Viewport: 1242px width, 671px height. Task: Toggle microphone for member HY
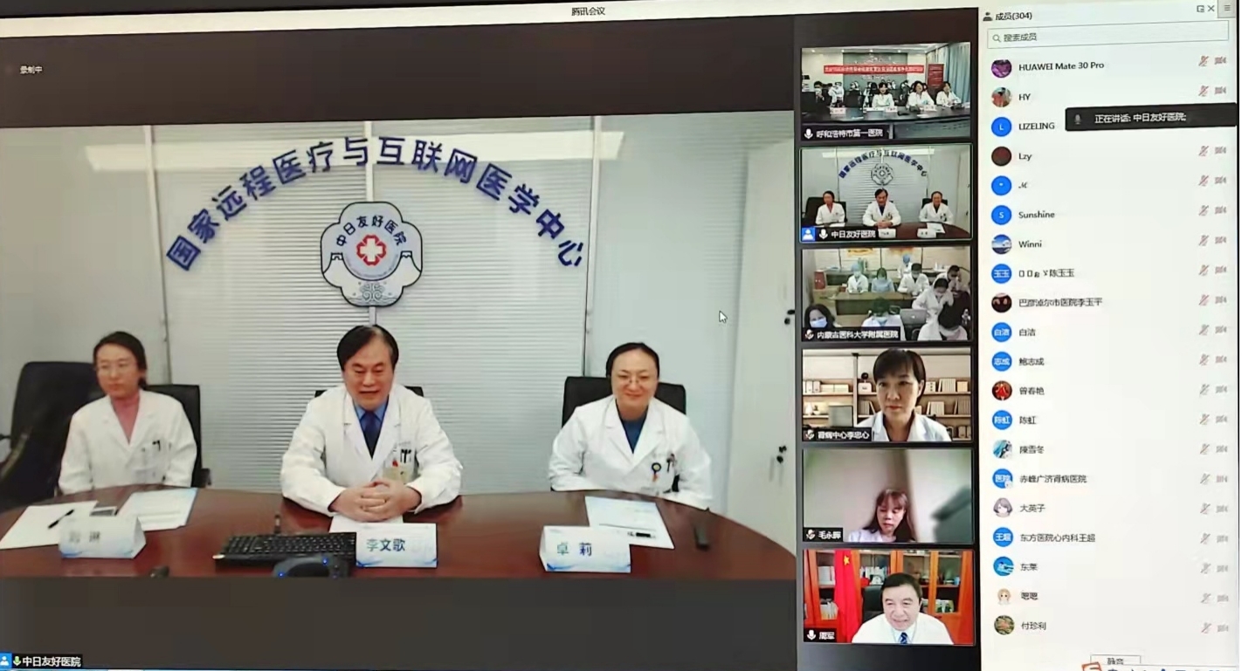(x=1204, y=91)
